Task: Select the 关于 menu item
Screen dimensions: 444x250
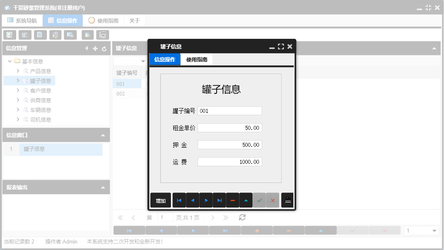Action: pos(135,20)
